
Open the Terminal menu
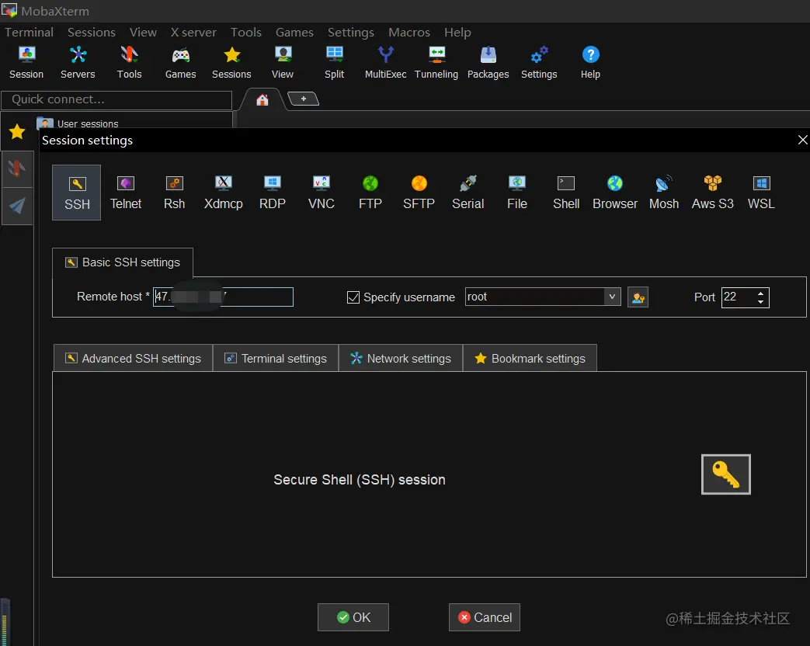point(29,33)
